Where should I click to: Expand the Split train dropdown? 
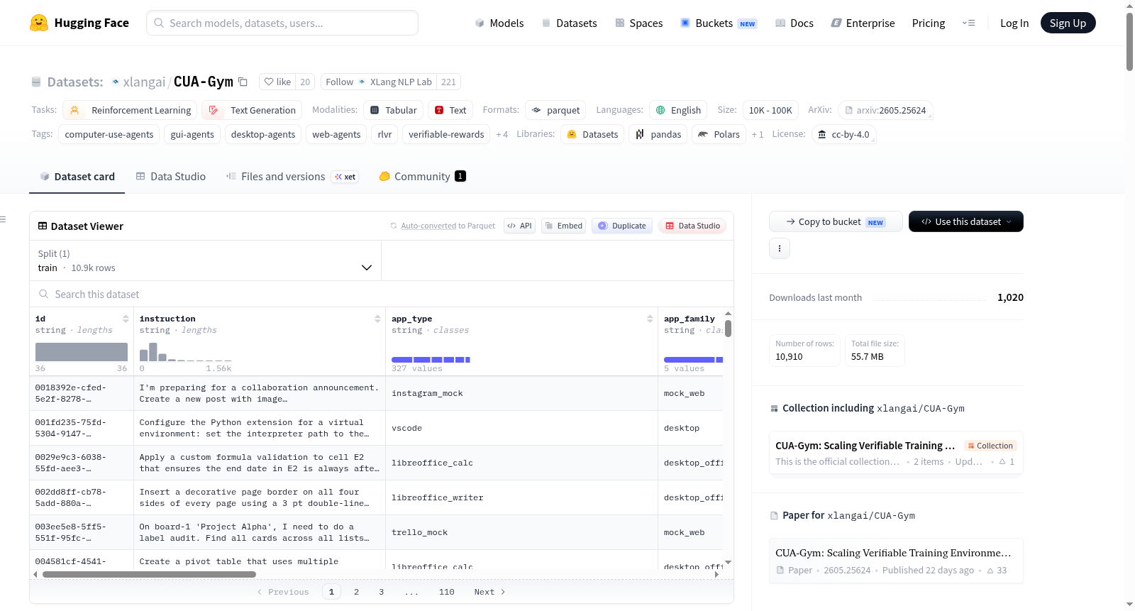205,260
